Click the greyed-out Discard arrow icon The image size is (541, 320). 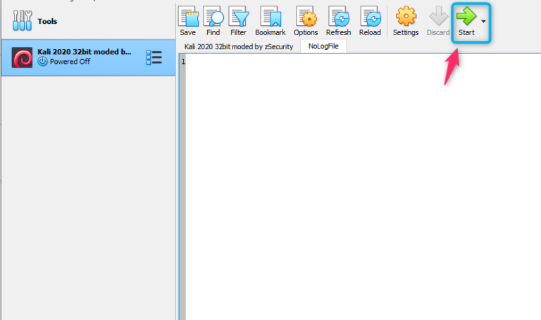pyautogui.click(x=438, y=17)
